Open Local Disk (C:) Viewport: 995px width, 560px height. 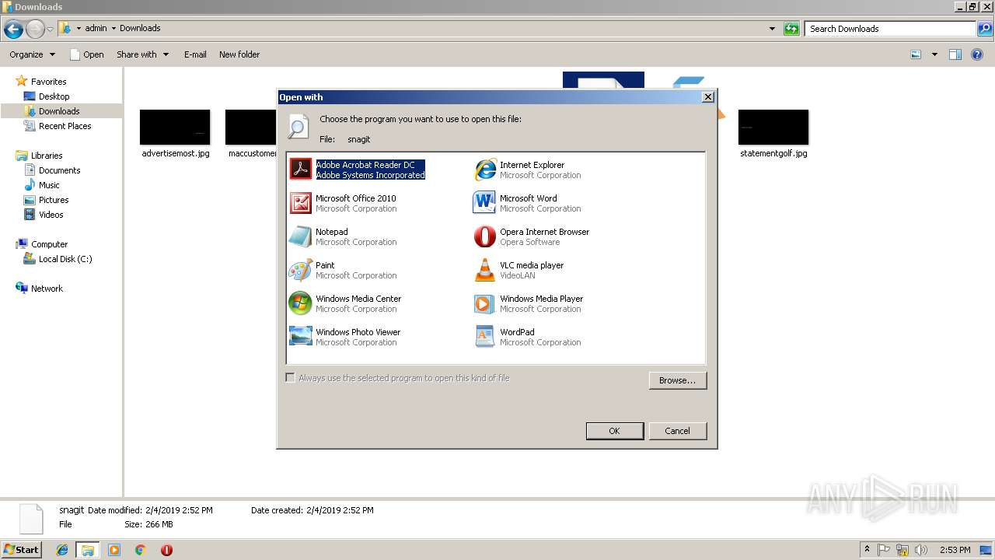(65, 259)
